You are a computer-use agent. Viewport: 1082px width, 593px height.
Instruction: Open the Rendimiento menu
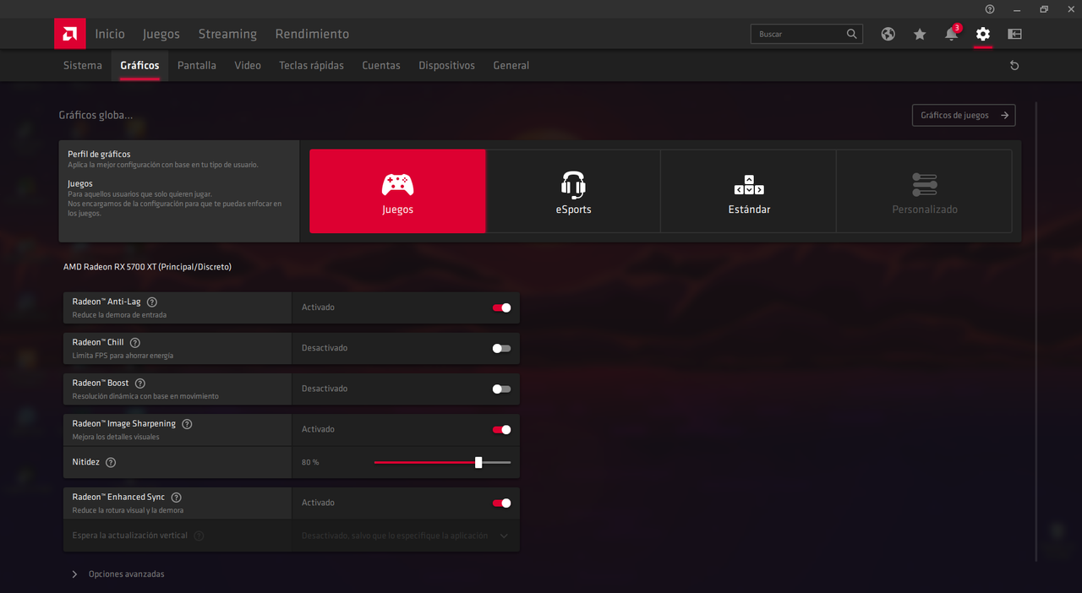coord(312,34)
